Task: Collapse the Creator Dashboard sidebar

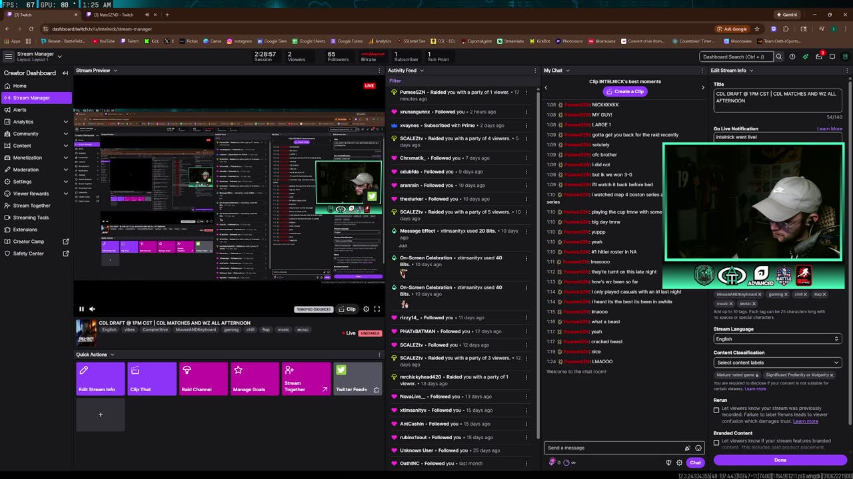Action: point(65,73)
